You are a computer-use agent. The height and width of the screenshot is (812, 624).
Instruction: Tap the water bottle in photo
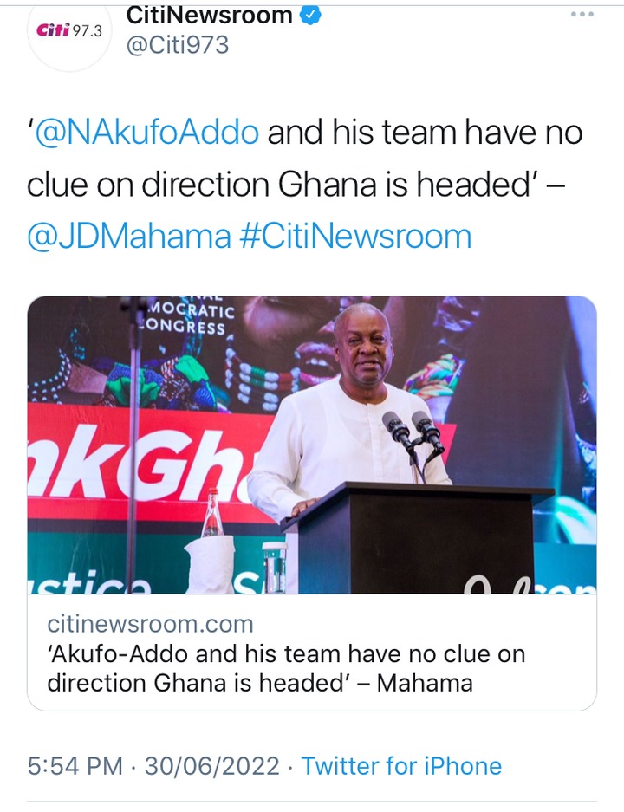click(211, 514)
